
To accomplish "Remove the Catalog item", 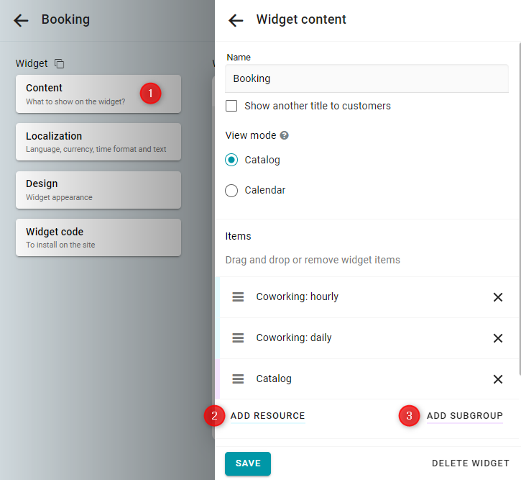I will click(x=498, y=379).
